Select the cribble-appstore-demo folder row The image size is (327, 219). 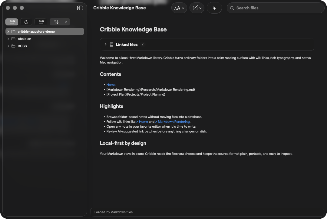click(45, 31)
